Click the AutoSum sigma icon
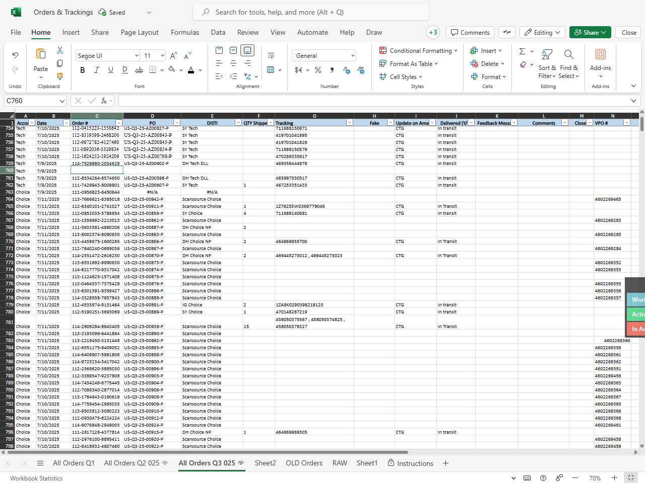 pyautogui.click(x=523, y=51)
